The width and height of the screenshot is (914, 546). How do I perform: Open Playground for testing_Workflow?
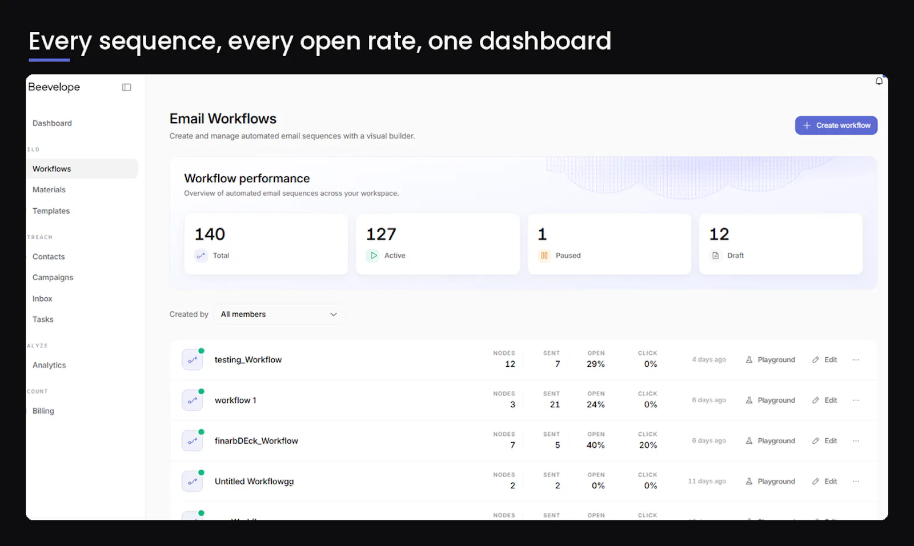coord(770,360)
